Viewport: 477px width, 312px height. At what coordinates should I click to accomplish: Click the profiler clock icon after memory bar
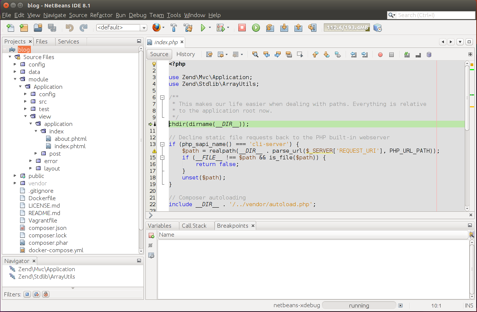(x=377, y=28)
